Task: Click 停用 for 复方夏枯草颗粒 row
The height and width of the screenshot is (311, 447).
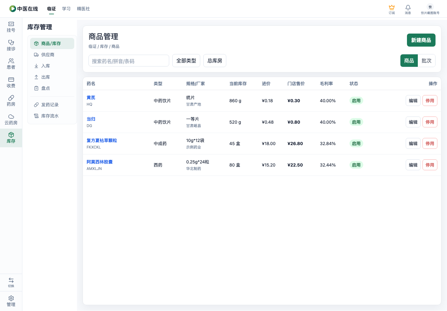Action: [430, 144]
